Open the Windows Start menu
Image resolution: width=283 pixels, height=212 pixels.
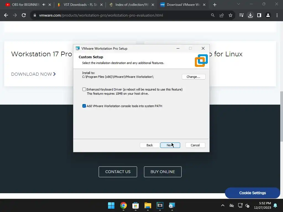111,205
